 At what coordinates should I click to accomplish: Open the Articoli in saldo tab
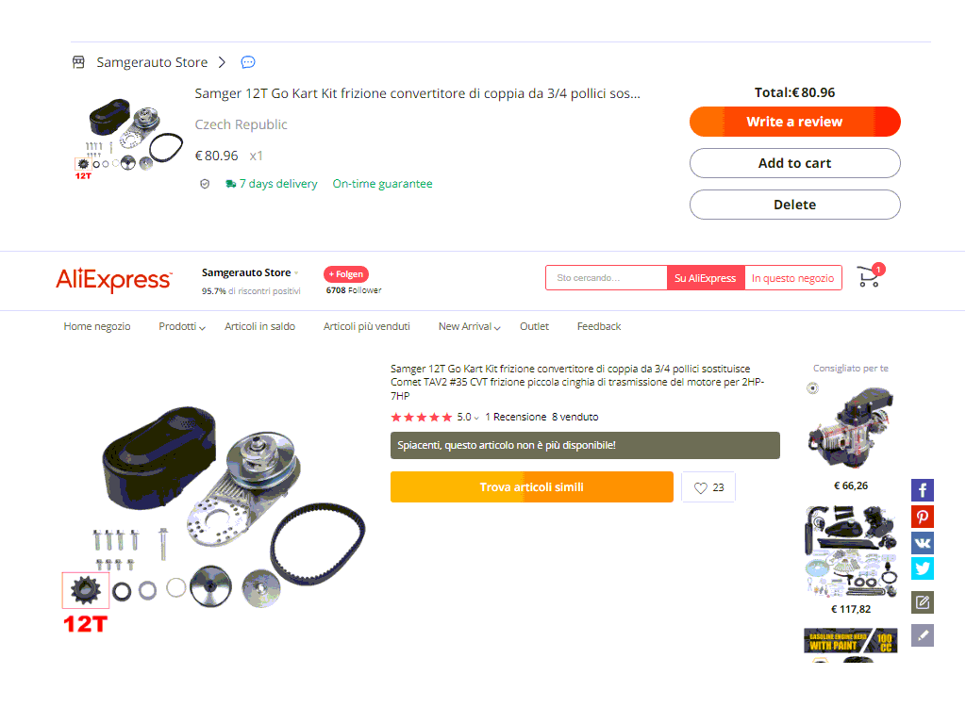pos(259,326)
